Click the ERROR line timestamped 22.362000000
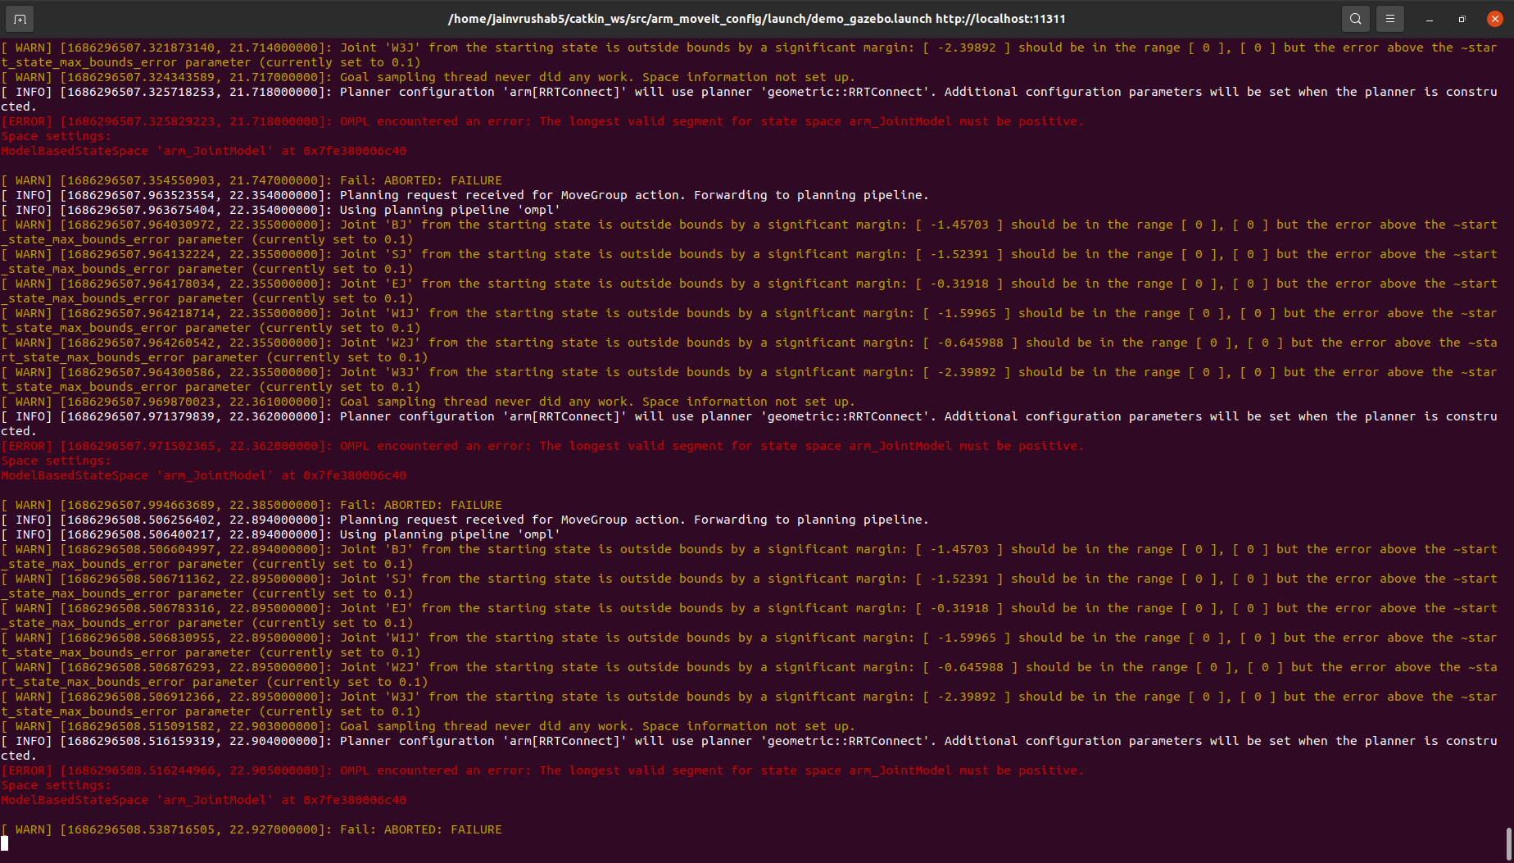 coord(542,446)
